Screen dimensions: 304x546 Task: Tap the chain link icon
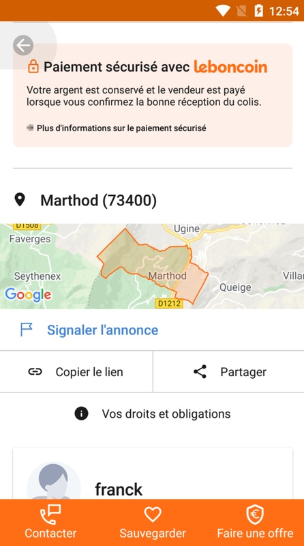pos(35,371)
